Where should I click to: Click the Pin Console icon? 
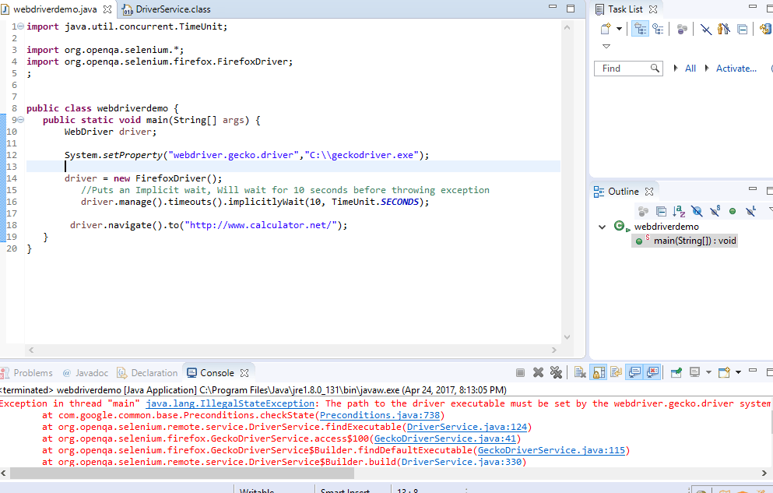[x=676, y=373]
